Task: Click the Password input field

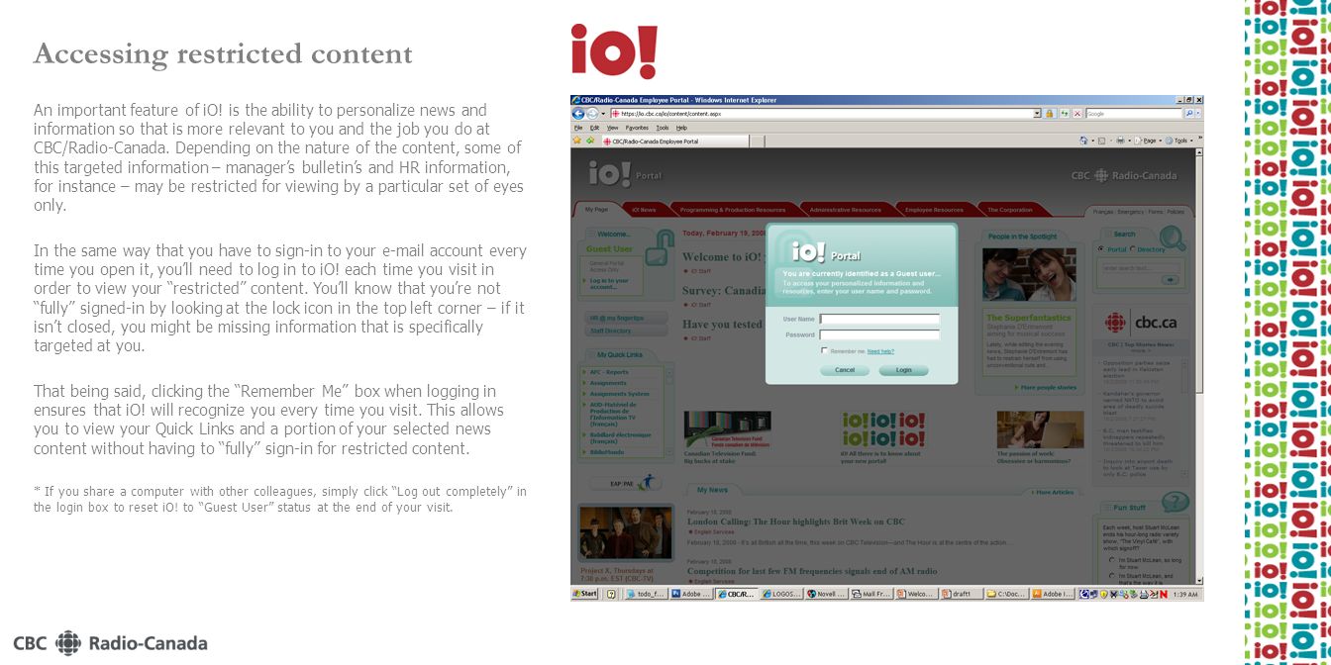Action: point(879,334)
